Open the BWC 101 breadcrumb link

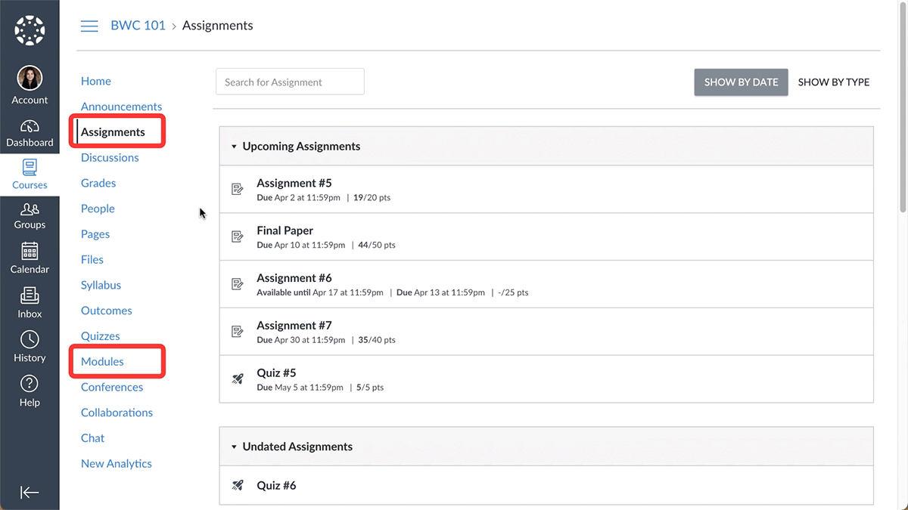(138, 25)
